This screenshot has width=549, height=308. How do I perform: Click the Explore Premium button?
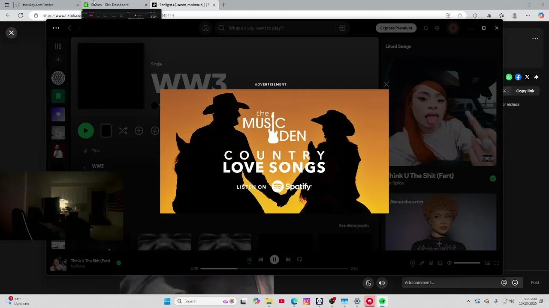(x=396, y=28)
